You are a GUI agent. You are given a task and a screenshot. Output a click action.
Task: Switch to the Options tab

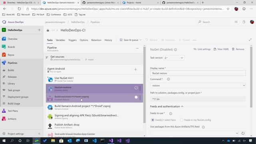pos(84,40)
